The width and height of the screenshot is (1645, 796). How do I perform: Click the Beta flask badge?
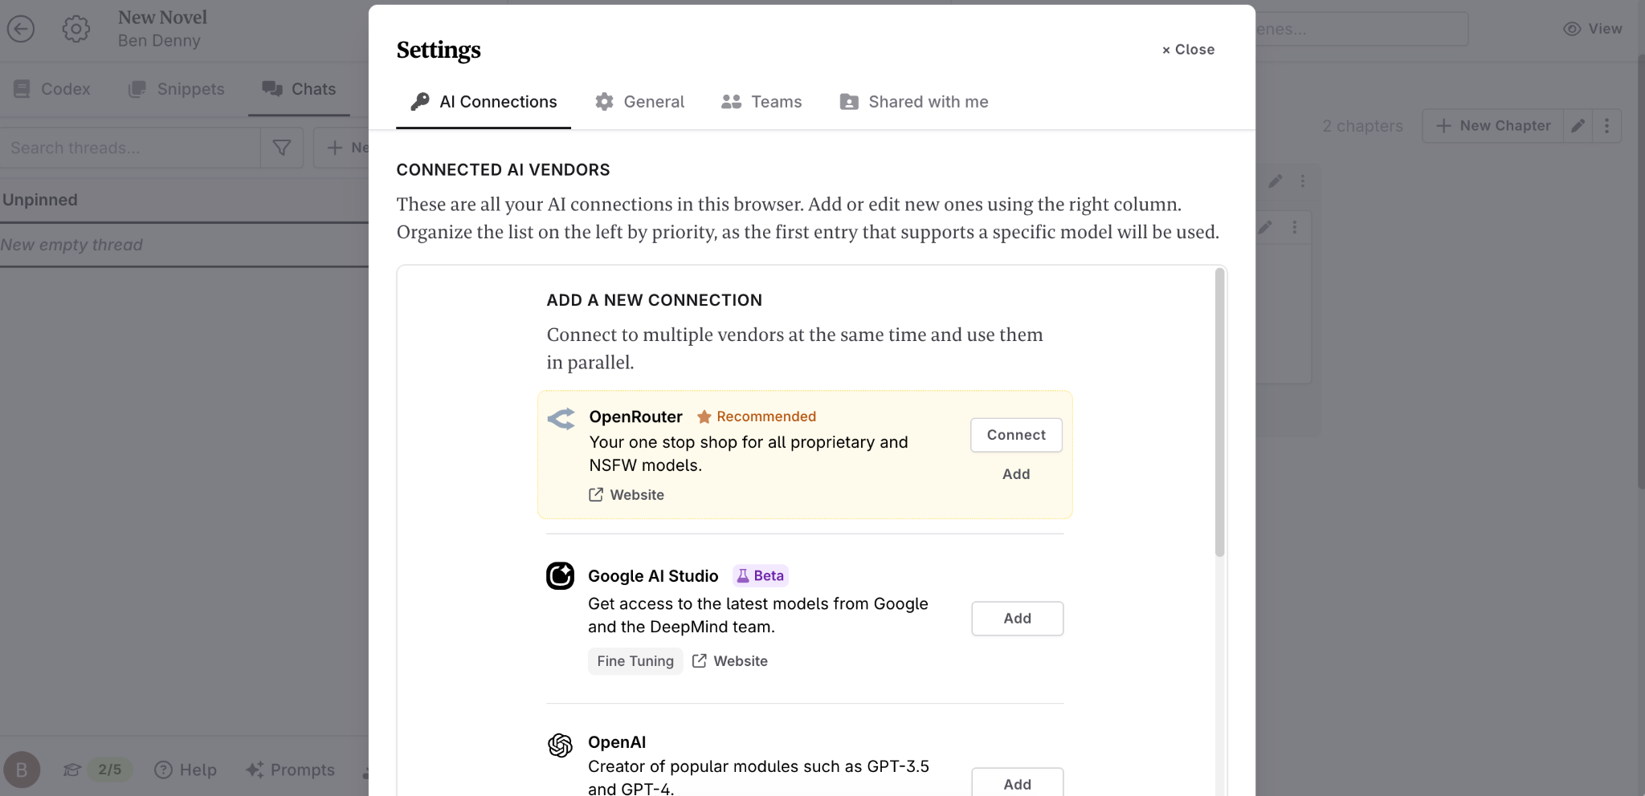pos(760,575)
